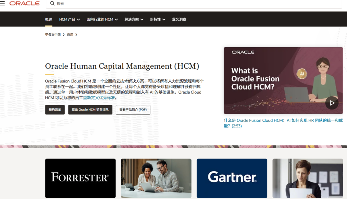Open the 解决方案 menu
This screenshot has width=347, height=199.
134,19
